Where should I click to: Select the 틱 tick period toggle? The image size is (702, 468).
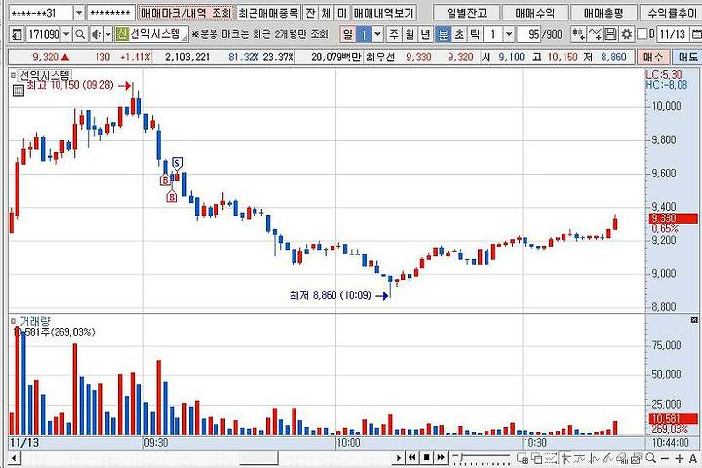tap(475, 34)
